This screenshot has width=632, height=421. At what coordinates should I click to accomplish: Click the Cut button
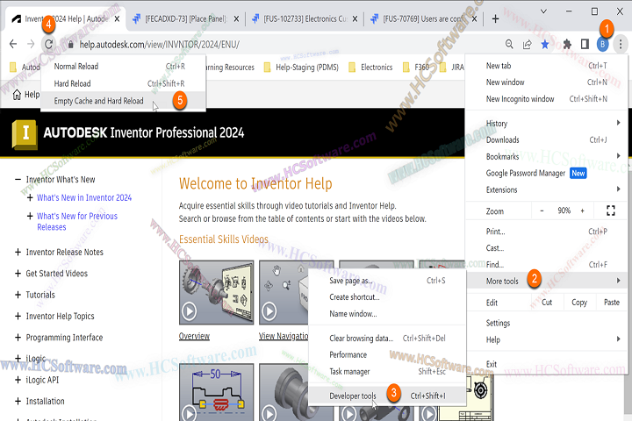tap(547, 303)
